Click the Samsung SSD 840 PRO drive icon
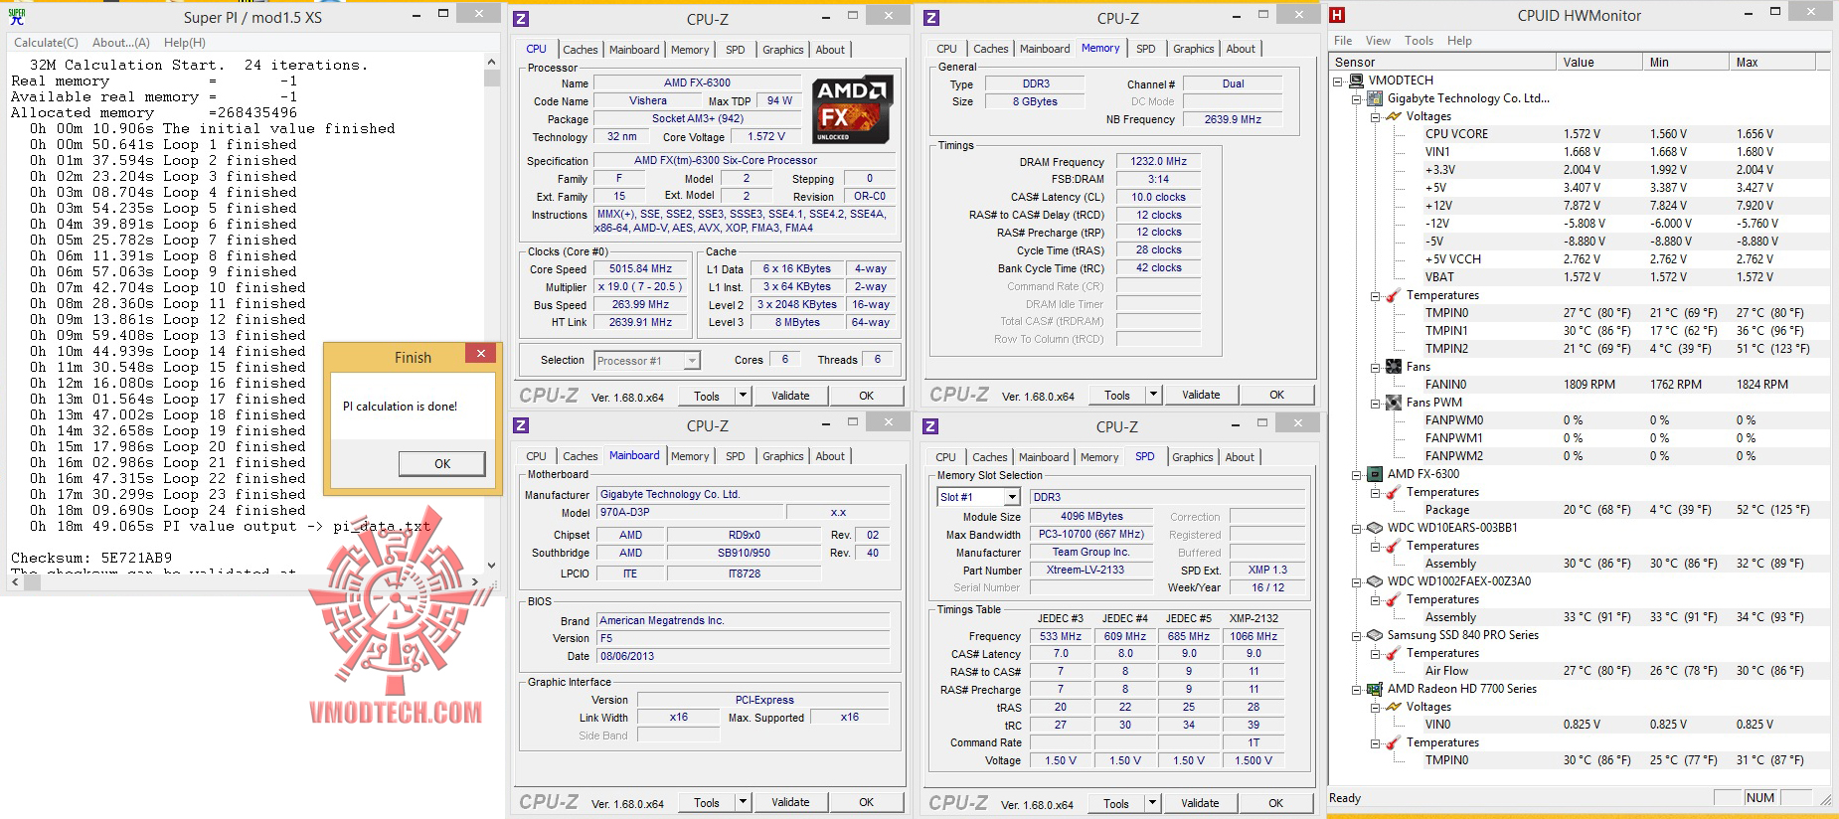1839x819 pixels. 1375,635
